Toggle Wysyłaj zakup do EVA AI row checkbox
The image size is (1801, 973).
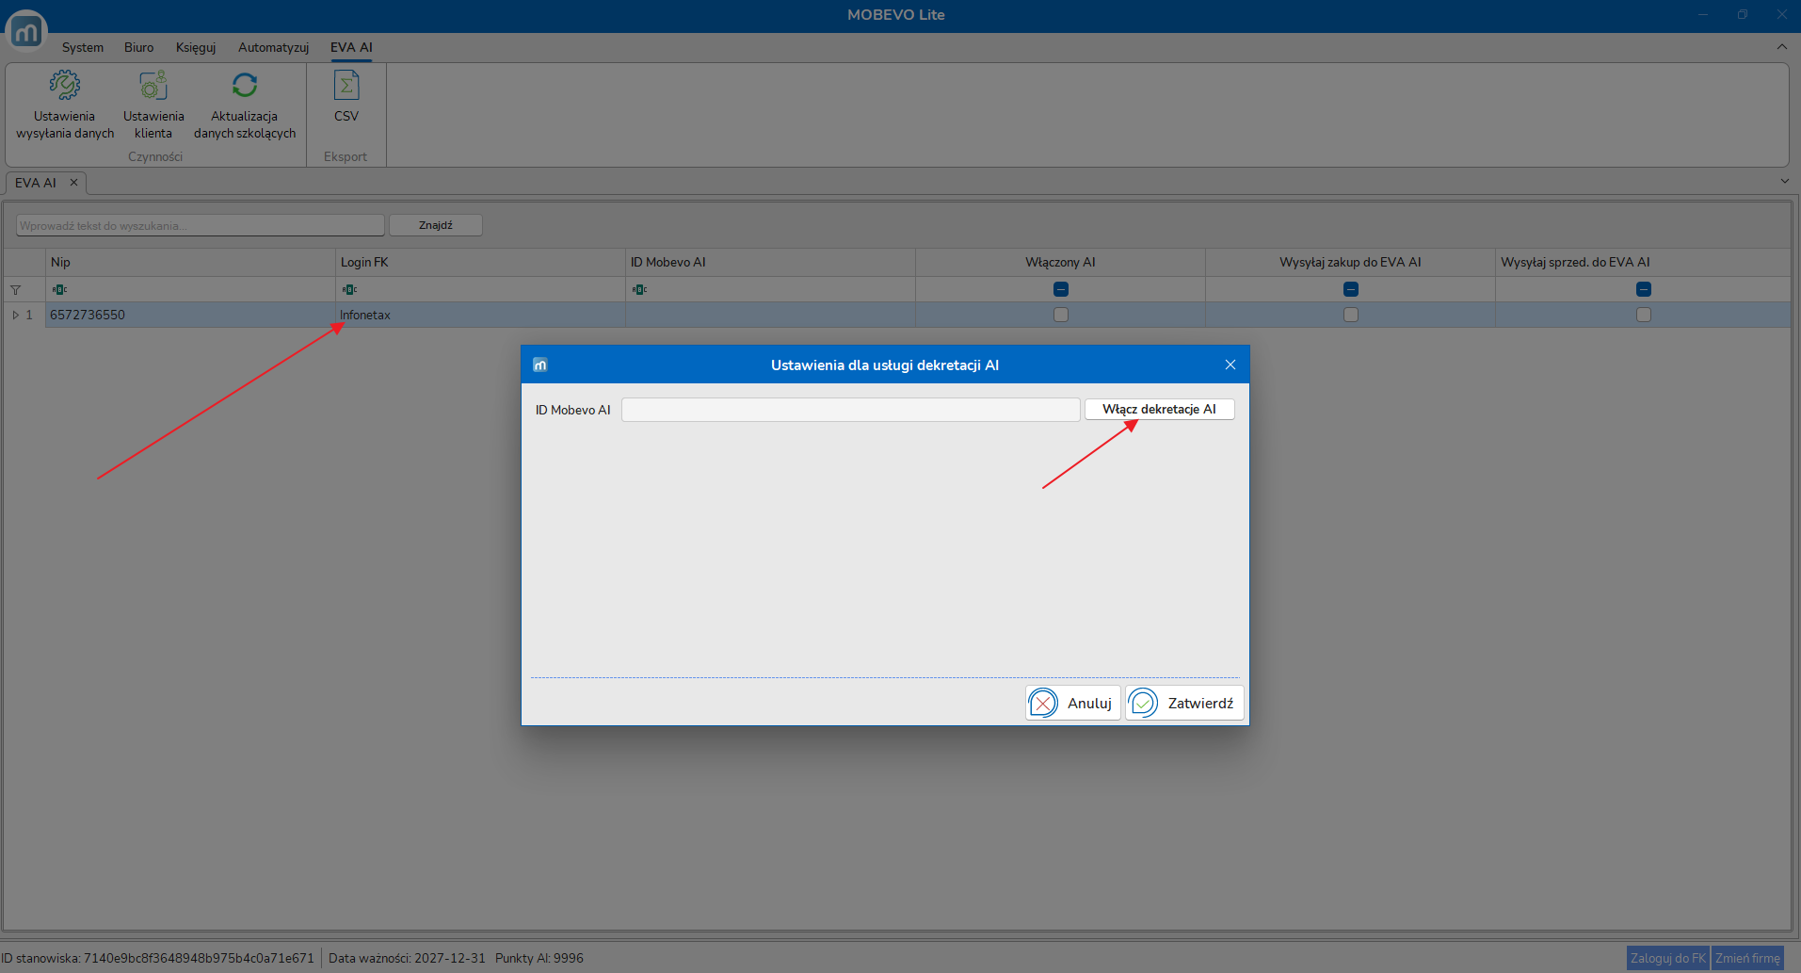tap(1351, 315)
